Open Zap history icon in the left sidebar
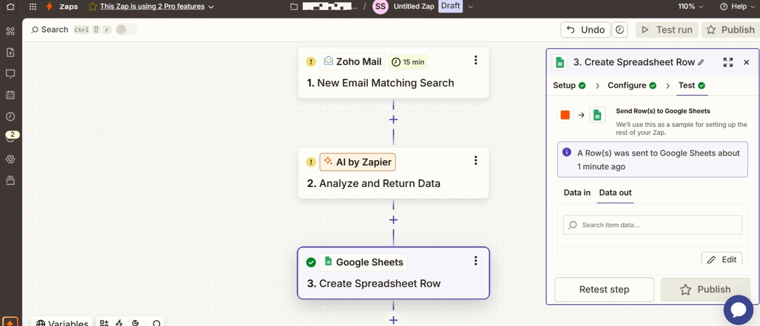The image size is (760, 326). click(x=10, y=116)
